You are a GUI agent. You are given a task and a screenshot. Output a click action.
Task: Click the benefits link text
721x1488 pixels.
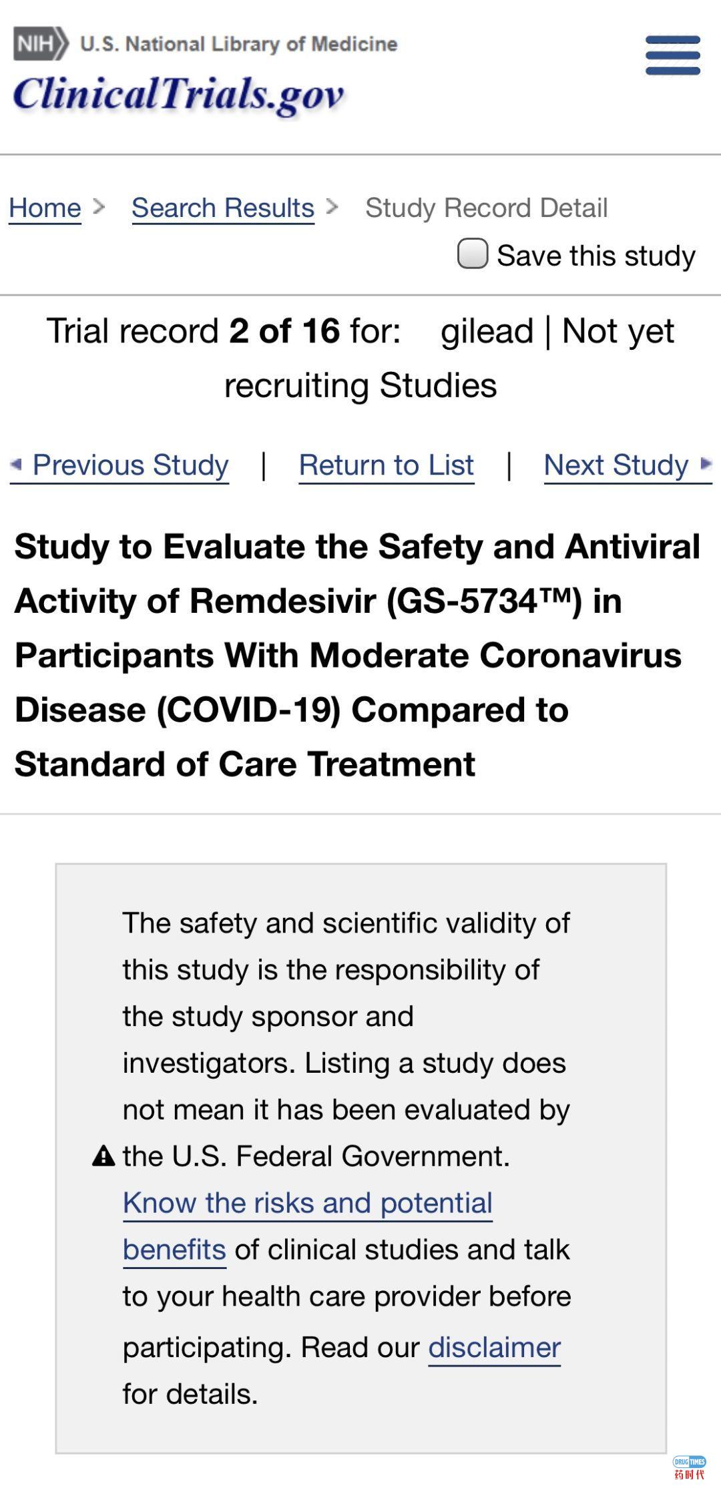click(174, 1250)
